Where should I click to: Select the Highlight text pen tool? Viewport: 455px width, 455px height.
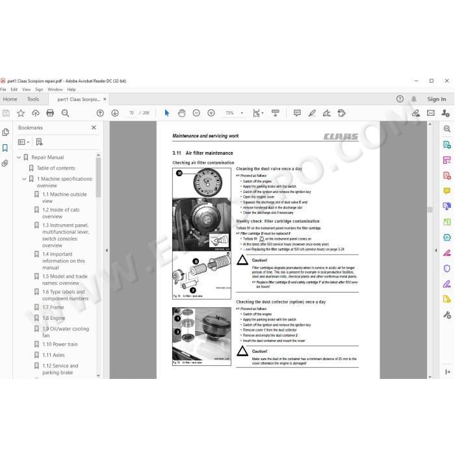pyautogui.click(x=312, y=113)
